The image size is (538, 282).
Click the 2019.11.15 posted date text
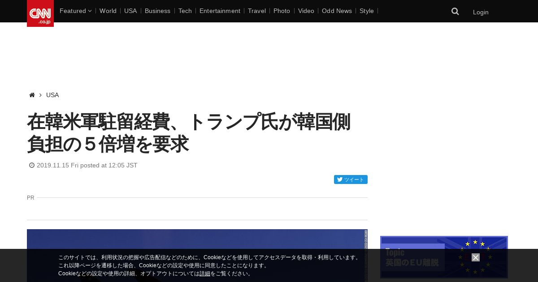click(87, 165)
